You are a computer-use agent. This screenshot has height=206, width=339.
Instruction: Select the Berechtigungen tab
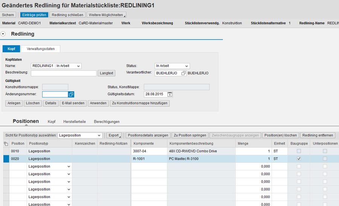point(107,122)
